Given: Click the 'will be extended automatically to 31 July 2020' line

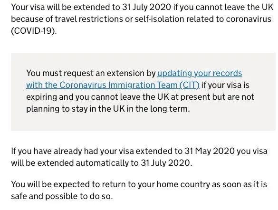Looking at the screenshot, I should pos(102,163).
